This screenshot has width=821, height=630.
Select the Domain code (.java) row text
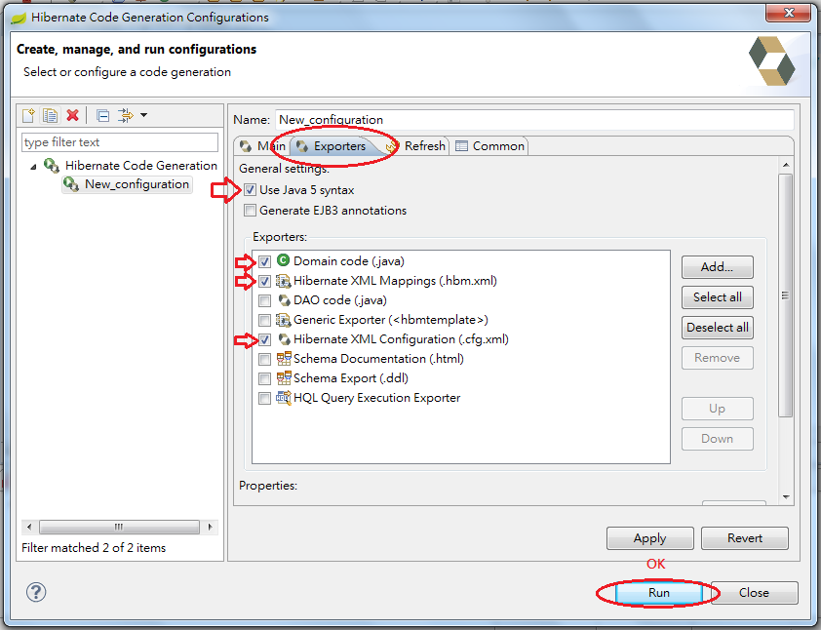pos(349,261)
